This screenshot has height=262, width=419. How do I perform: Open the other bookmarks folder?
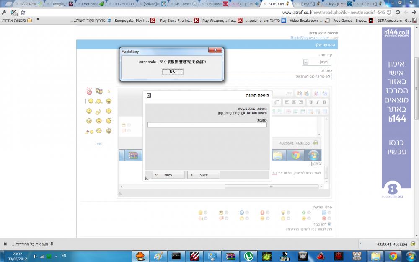click(x=17, y=20)
